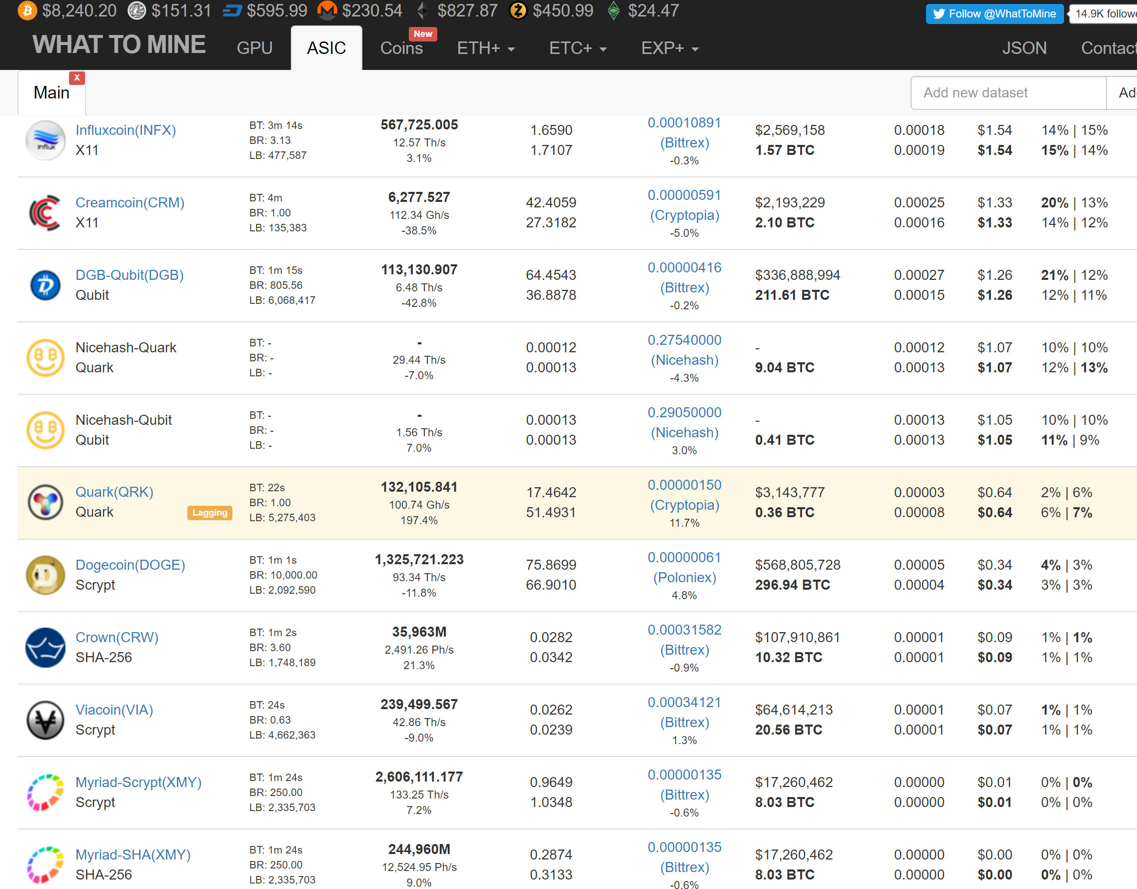
Task: Open the Contact page
Action: click(1109, 48)
